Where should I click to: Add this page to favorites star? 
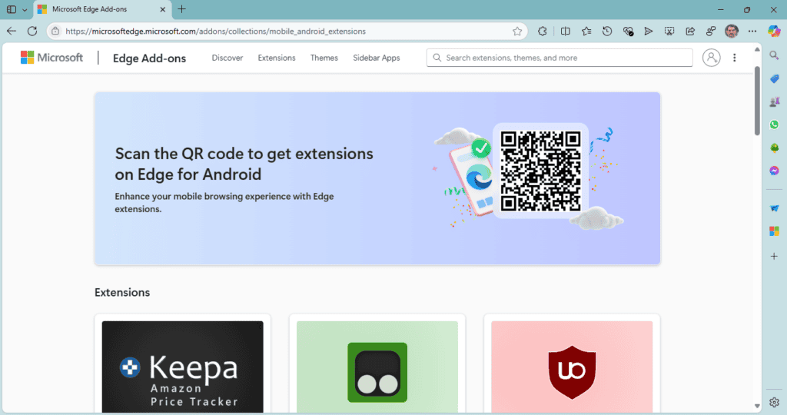517,31
